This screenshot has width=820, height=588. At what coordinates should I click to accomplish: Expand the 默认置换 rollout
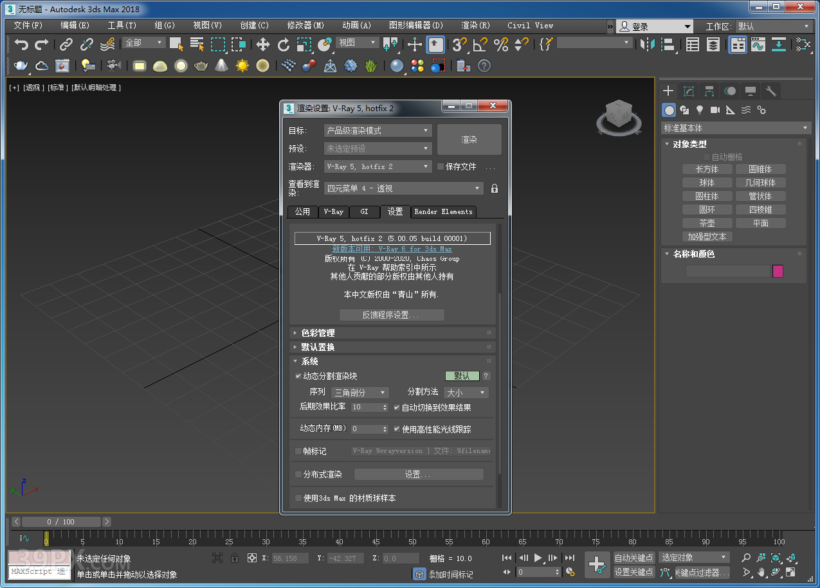392,347
